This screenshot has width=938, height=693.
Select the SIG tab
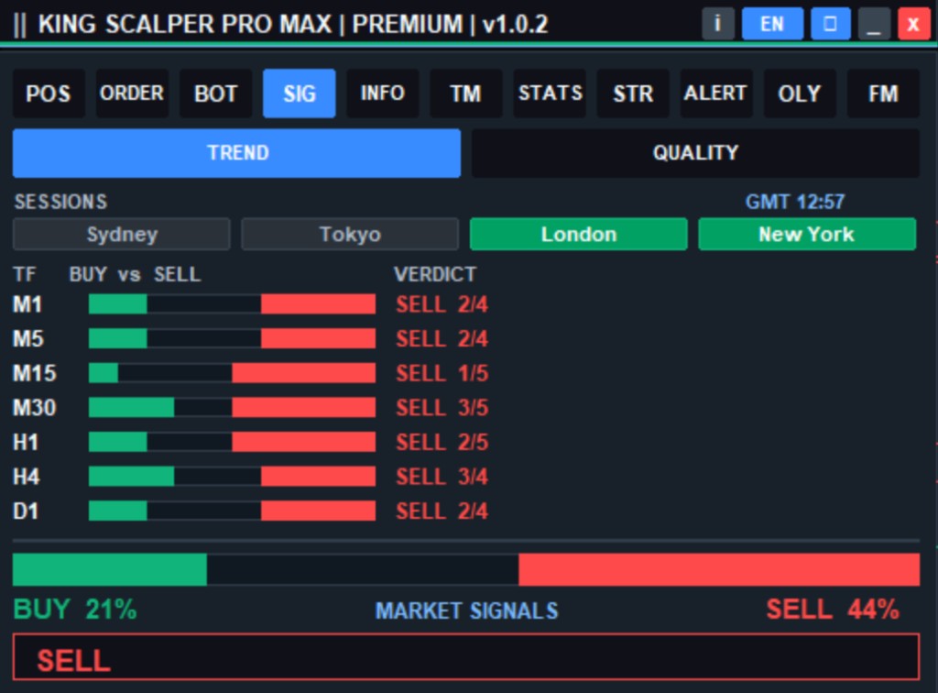coord(300,93)
